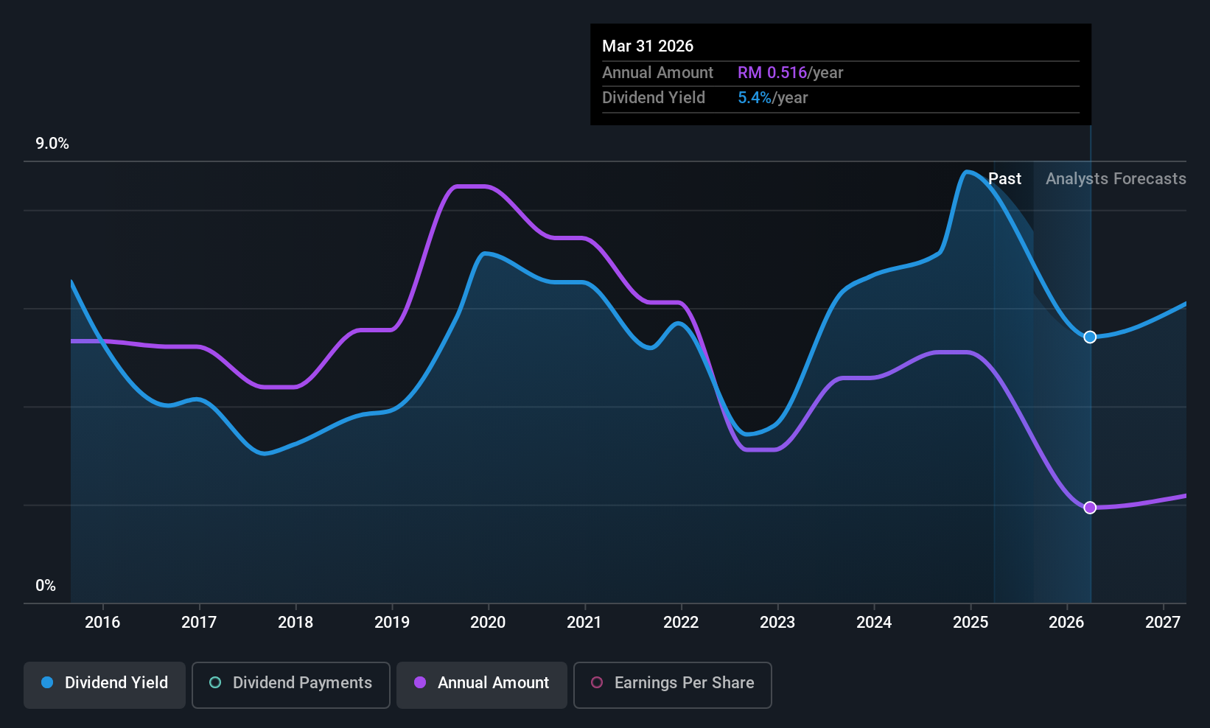Click the Analysts Forecasts label
Viewport: 1210px width, 728px height.
(1116, 179)
